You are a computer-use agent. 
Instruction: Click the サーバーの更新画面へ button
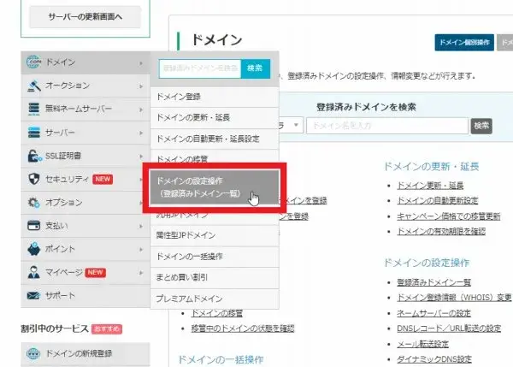pyautogui.click(x=85, y=17)
